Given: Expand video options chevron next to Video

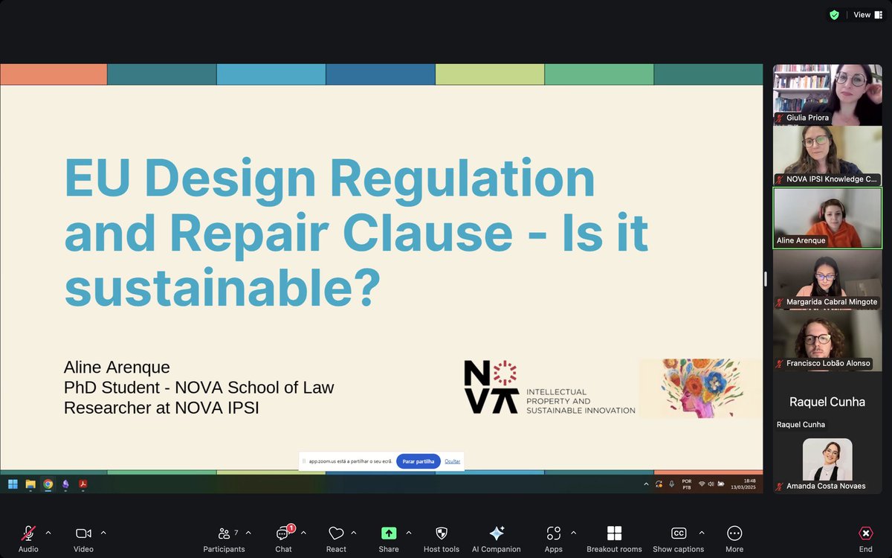Looking at the screenshot, I should coord(103,533).
